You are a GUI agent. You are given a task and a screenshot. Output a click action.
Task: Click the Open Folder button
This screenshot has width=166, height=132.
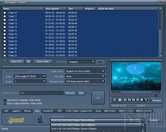tap(43, 62)
